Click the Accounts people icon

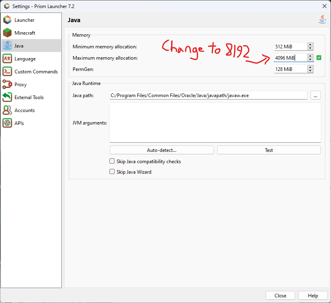coord(7,110)
